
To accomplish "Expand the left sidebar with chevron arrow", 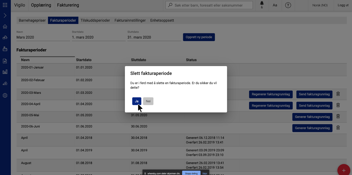I will click(5, 16).
